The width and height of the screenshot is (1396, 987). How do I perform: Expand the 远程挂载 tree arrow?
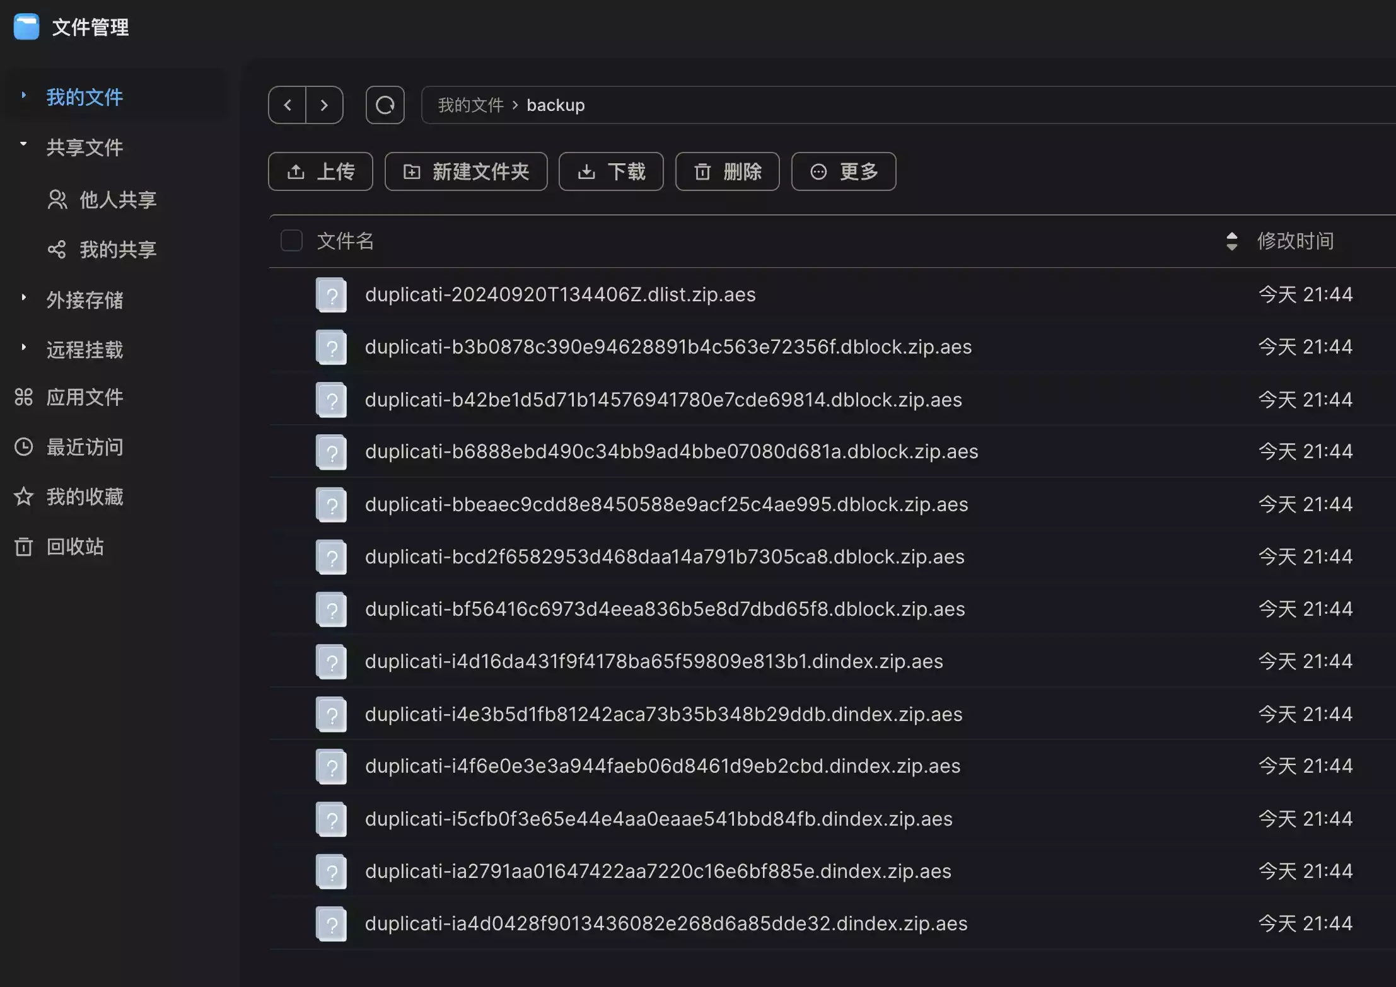point(23,347)
